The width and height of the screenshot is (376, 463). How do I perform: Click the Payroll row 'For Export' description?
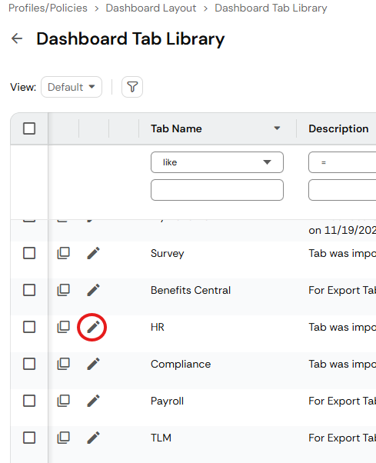[342, 401]
